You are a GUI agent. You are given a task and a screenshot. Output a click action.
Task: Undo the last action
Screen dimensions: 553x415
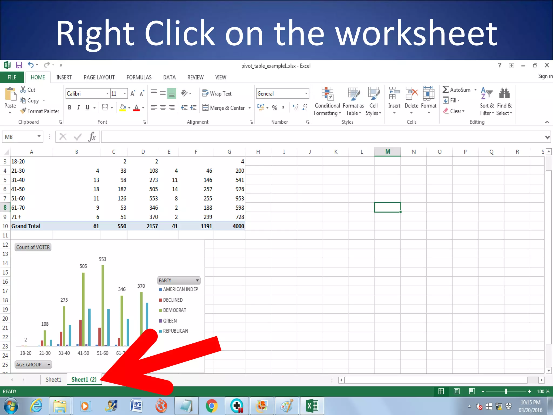pyautogui.click(x=31, y=65)
